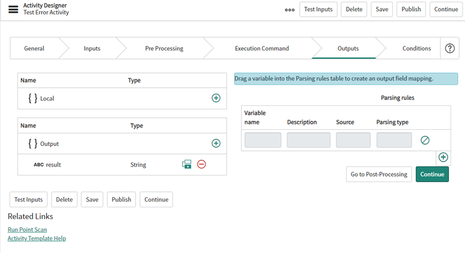Click the bottom Test Inputs button
The image size is (465, 253).
coord(28,200)
